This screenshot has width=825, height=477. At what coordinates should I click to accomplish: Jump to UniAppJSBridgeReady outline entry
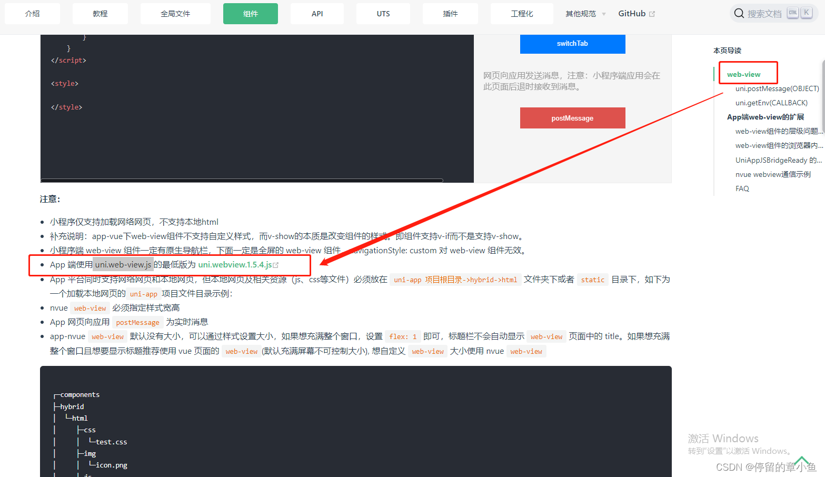tap(779, 160)
